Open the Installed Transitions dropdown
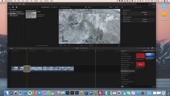This screenshot has width=170, height=96. click(x=149, y=51)
